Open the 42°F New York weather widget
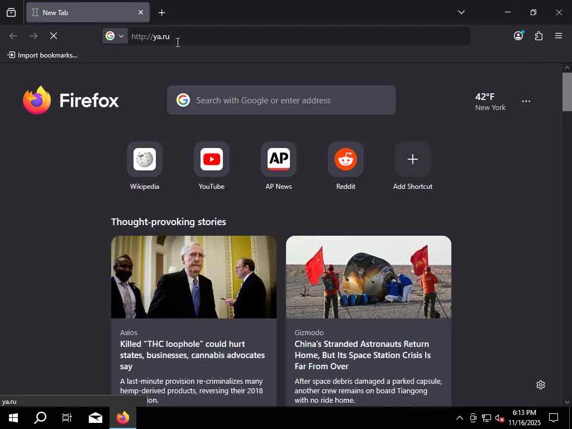The image size is (572, 429). (490, 102)
